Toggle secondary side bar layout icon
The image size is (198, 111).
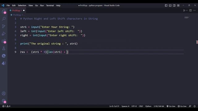pos(174,6)
